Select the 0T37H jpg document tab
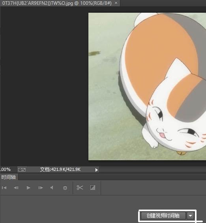Screen dimensions: 206x223 pyautogui.click(x=60, y=3)
